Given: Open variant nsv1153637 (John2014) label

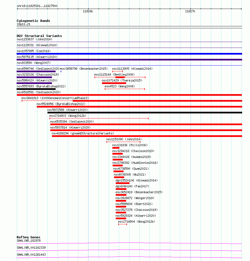Looking at the screenshot, I should point(35,39).
